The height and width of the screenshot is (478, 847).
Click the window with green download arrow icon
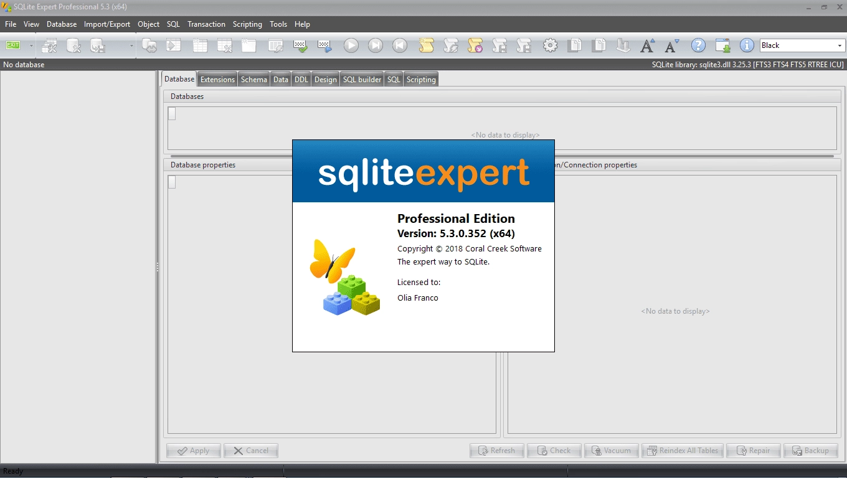tap(723, 45)
